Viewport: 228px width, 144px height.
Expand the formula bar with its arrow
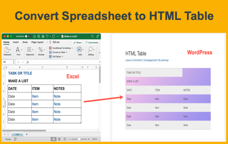pos(100,62)
